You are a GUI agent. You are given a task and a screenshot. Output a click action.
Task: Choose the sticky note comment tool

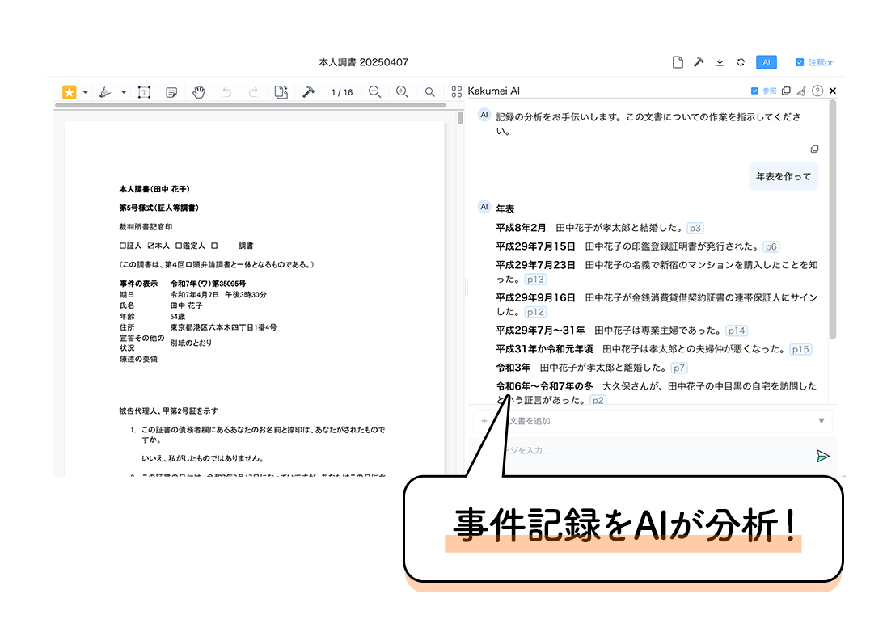(x=171, y=92)
